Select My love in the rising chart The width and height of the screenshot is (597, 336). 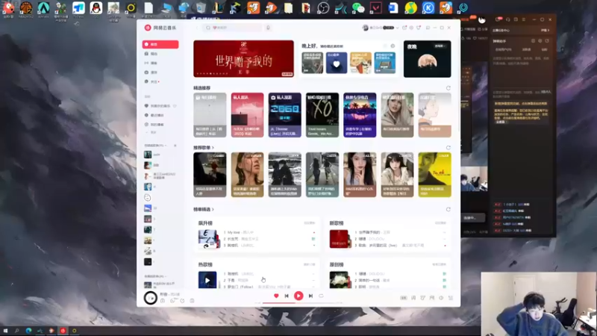tap(234, 232)
